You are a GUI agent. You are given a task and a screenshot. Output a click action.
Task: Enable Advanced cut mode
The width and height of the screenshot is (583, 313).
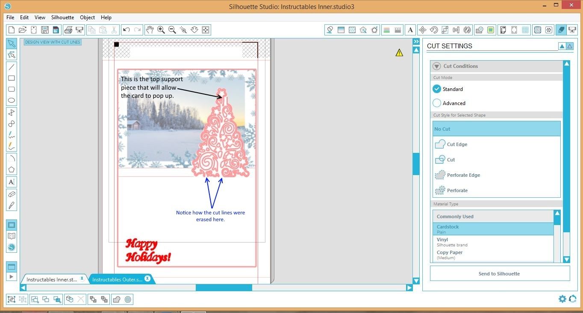pyautogui.click(x=437, y=103)
